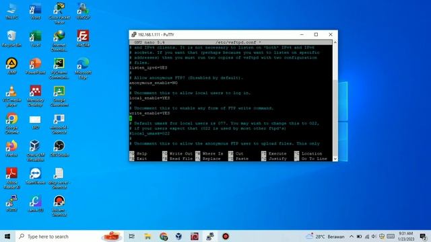Open Oracle VM VirtualBox desktop shortcut
This screenshot has height=242, width=431.
36,151
